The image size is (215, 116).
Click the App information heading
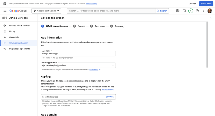[51, 37]
